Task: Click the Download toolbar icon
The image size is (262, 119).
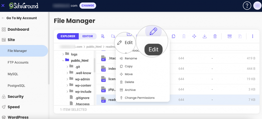Action: 204,36
